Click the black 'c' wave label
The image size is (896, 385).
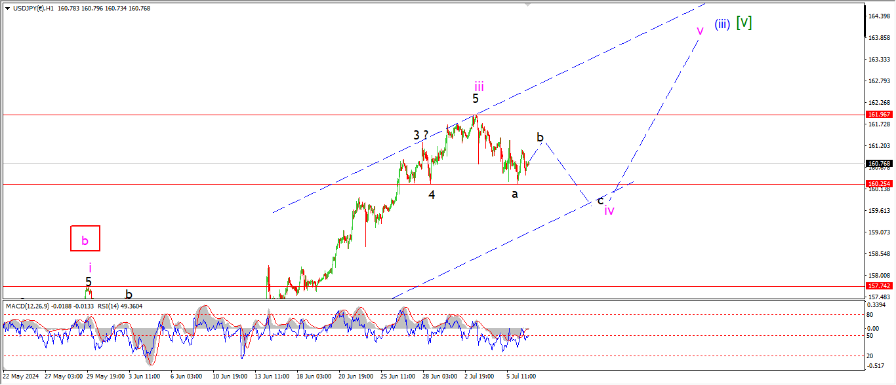click(x=600, y=200)
